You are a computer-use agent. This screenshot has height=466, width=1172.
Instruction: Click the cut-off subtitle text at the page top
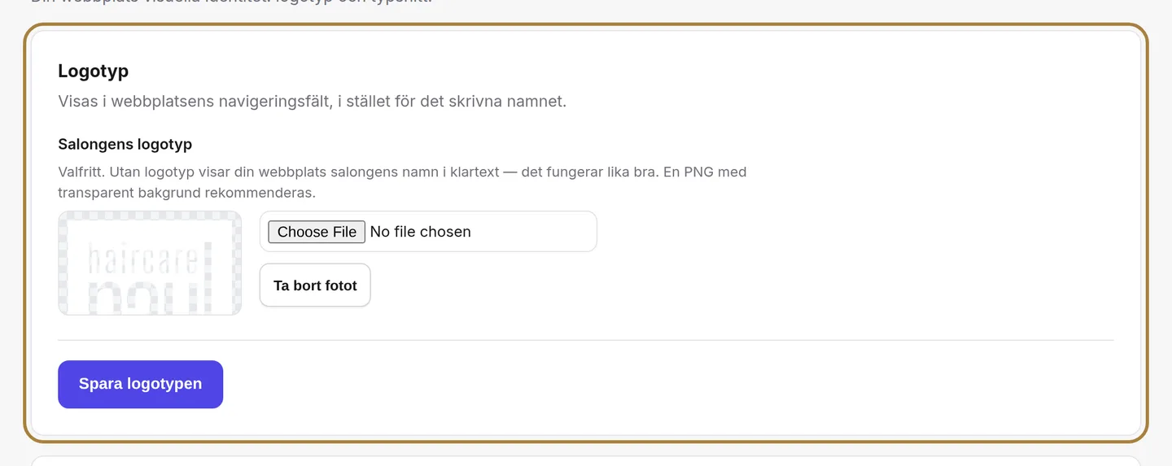[232, 2]
